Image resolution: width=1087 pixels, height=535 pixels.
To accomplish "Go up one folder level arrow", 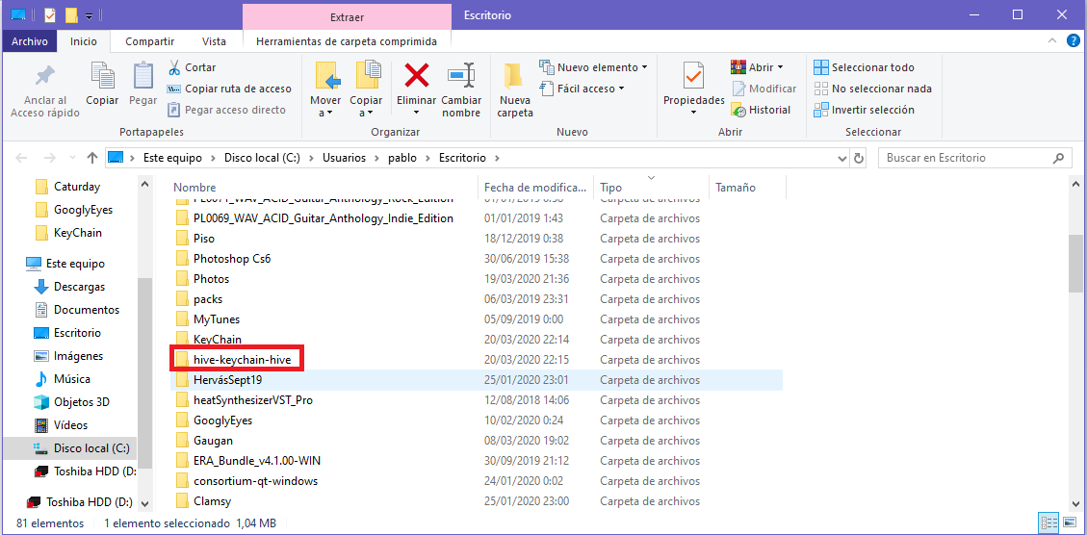I will point(91,158).
